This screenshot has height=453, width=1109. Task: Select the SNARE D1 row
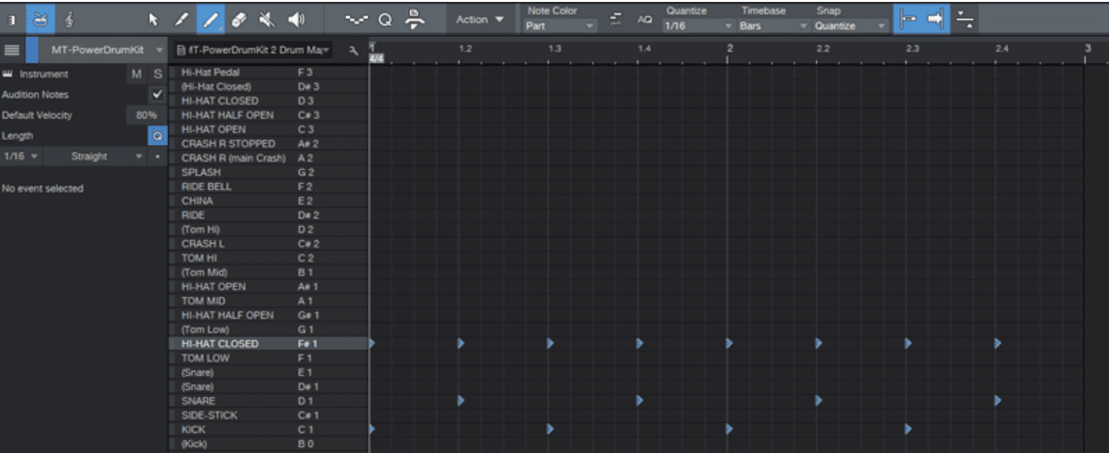pyautogui.click(x=268, y=401)
